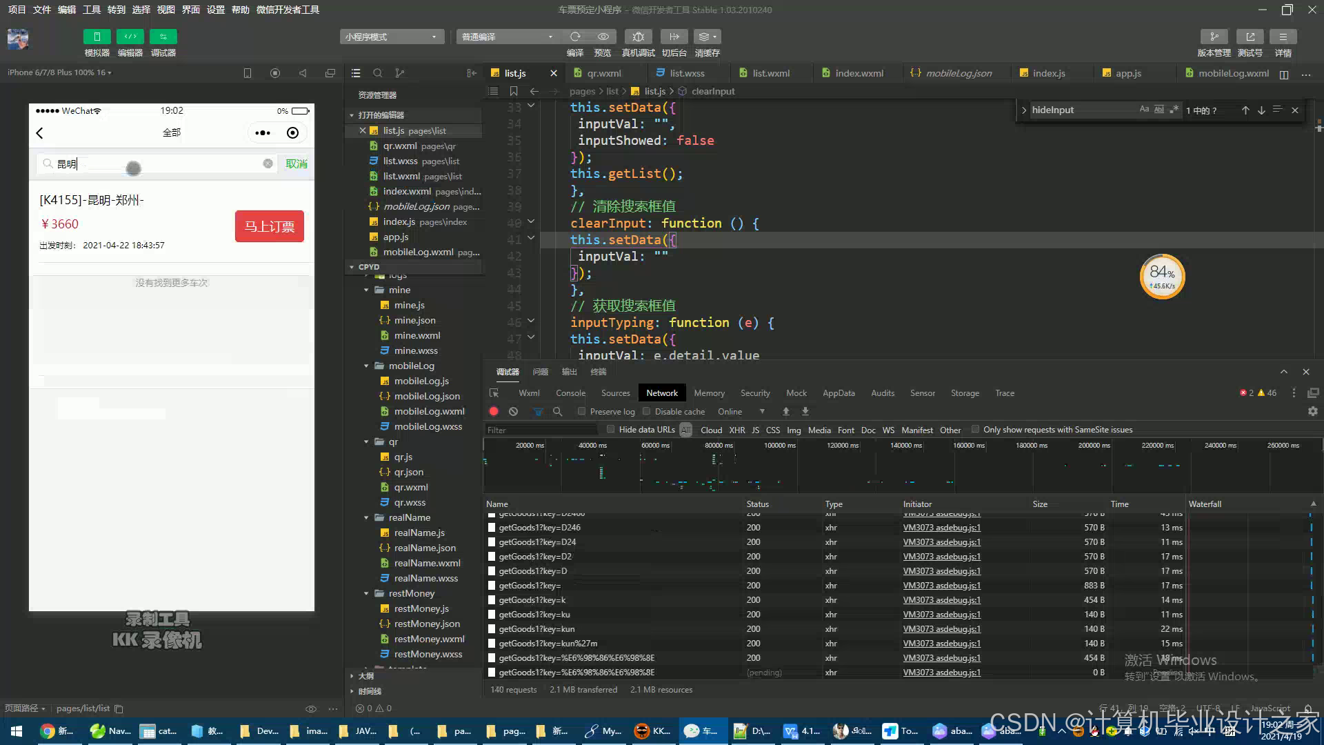Viewport: 1324px width, 745px height.
Task: Check Only show requests with SameSite issues
Action: tap(975, 430)
